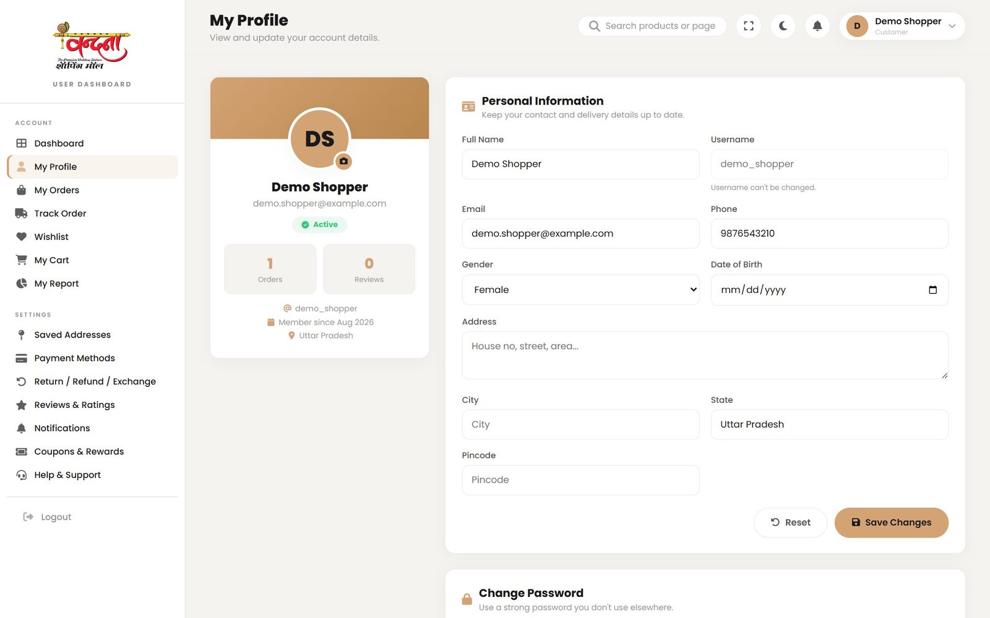Click the My Profile person icon
Screen dimensions: 990x618
tap(21, 167)
